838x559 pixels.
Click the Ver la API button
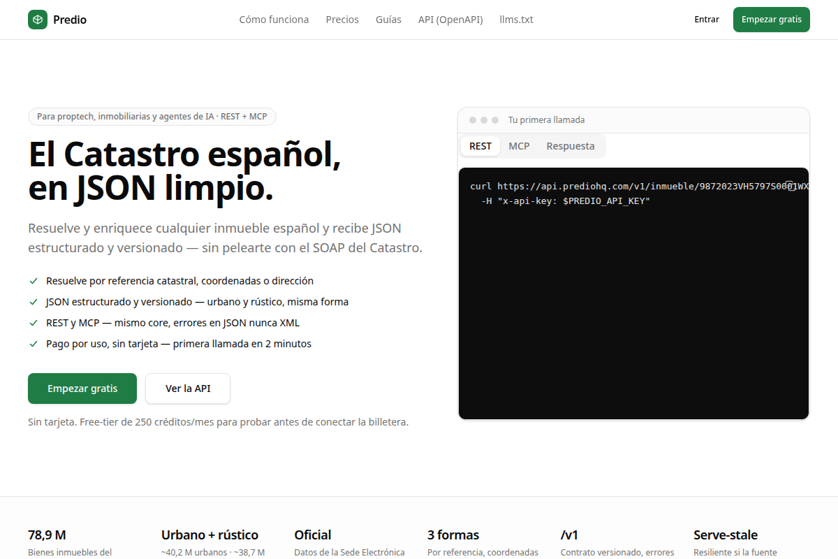(x=188, y=389)
